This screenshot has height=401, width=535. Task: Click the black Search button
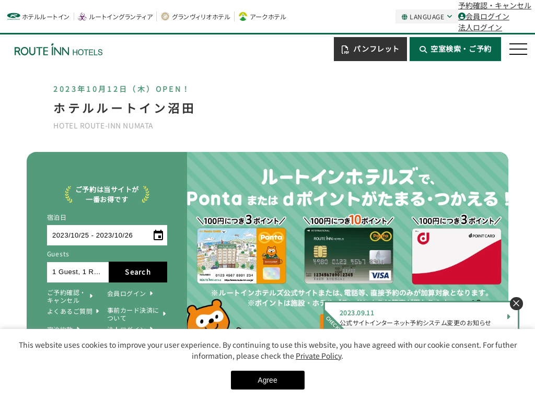(x=138, y=272)
